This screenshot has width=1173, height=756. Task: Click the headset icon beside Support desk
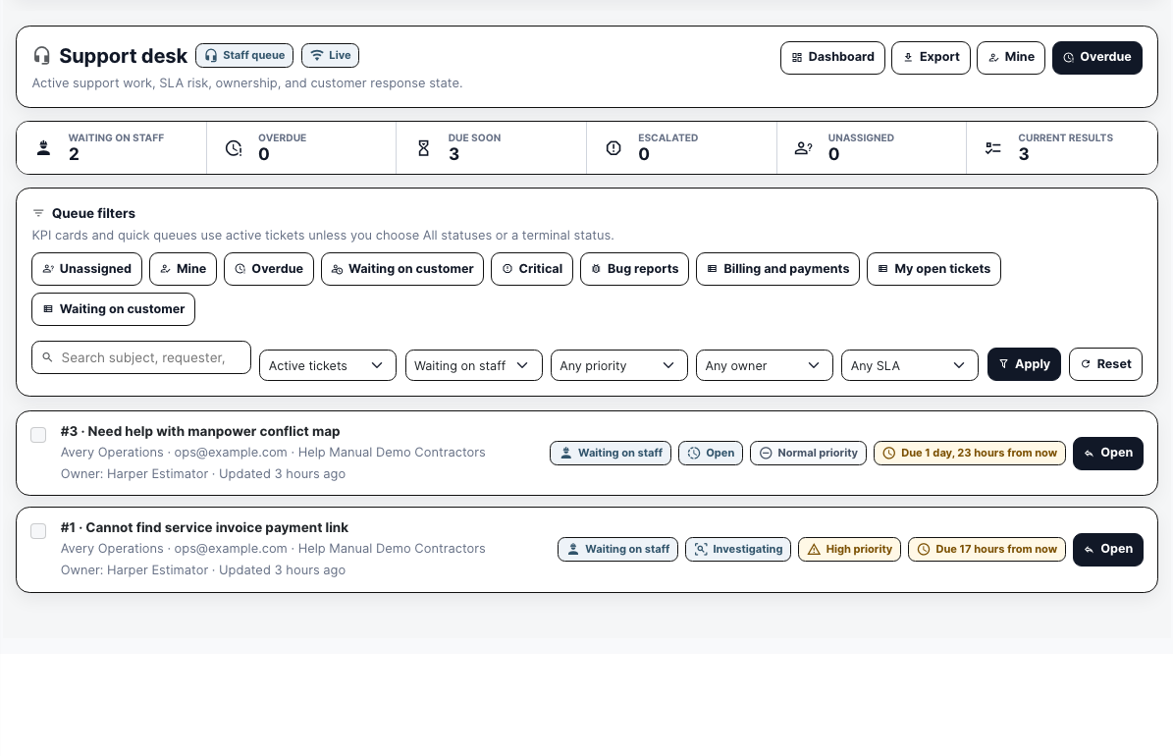pyautogui.click(x=42, y=55)
